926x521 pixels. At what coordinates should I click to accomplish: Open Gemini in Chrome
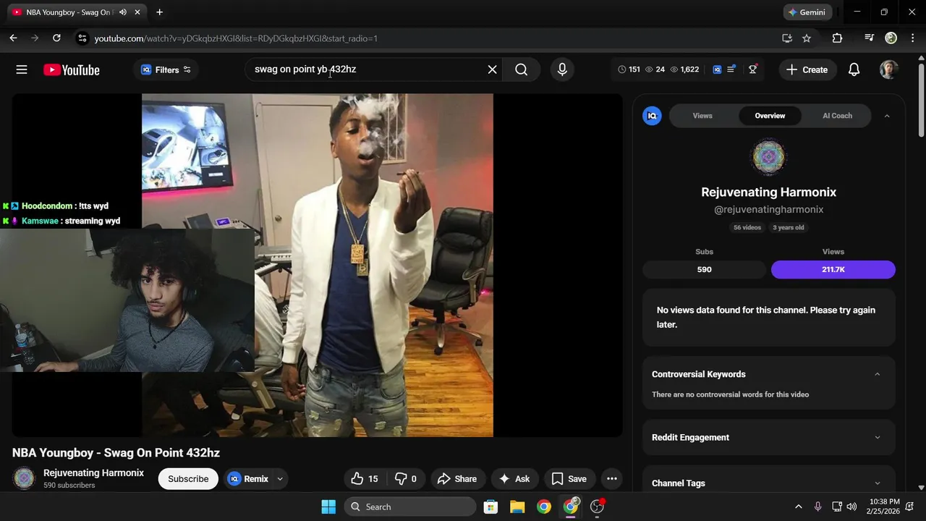click(807, 12)
